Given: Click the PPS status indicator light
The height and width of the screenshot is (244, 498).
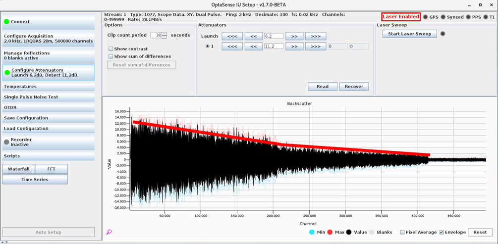Looking at the screenshot, I should point(468,17).
